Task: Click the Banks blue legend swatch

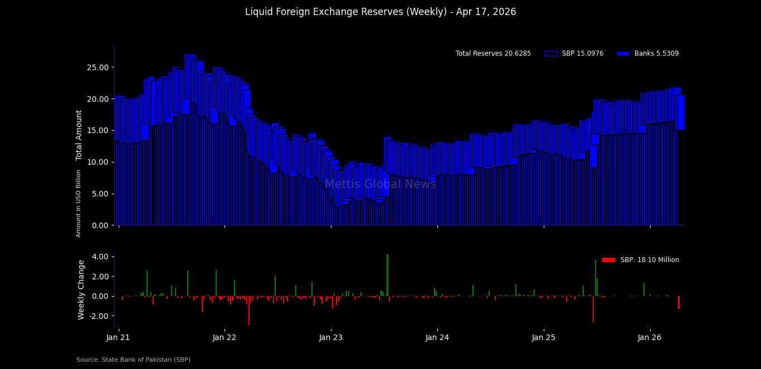Action: point(623,54)
